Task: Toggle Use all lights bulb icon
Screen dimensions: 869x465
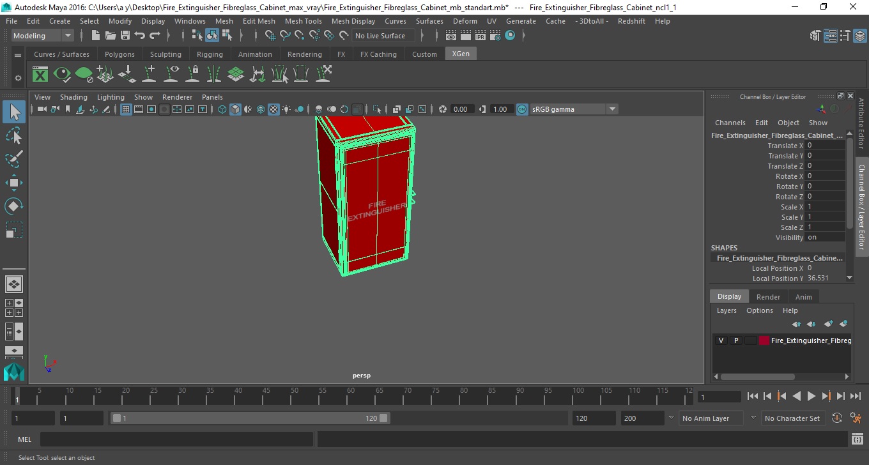Action: [286, 109]
